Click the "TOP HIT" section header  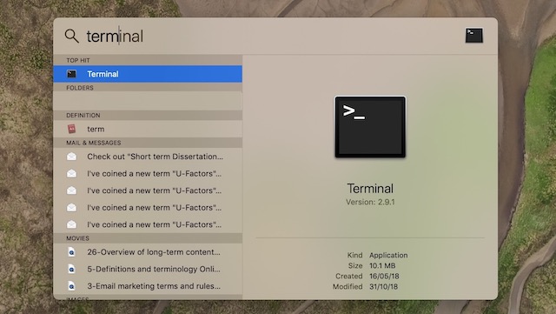[78, 60]
